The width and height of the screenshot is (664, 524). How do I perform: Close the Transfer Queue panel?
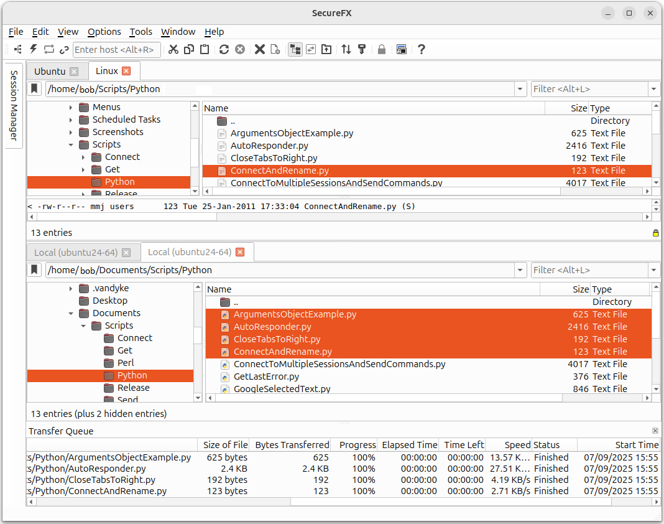coord(655,430)
